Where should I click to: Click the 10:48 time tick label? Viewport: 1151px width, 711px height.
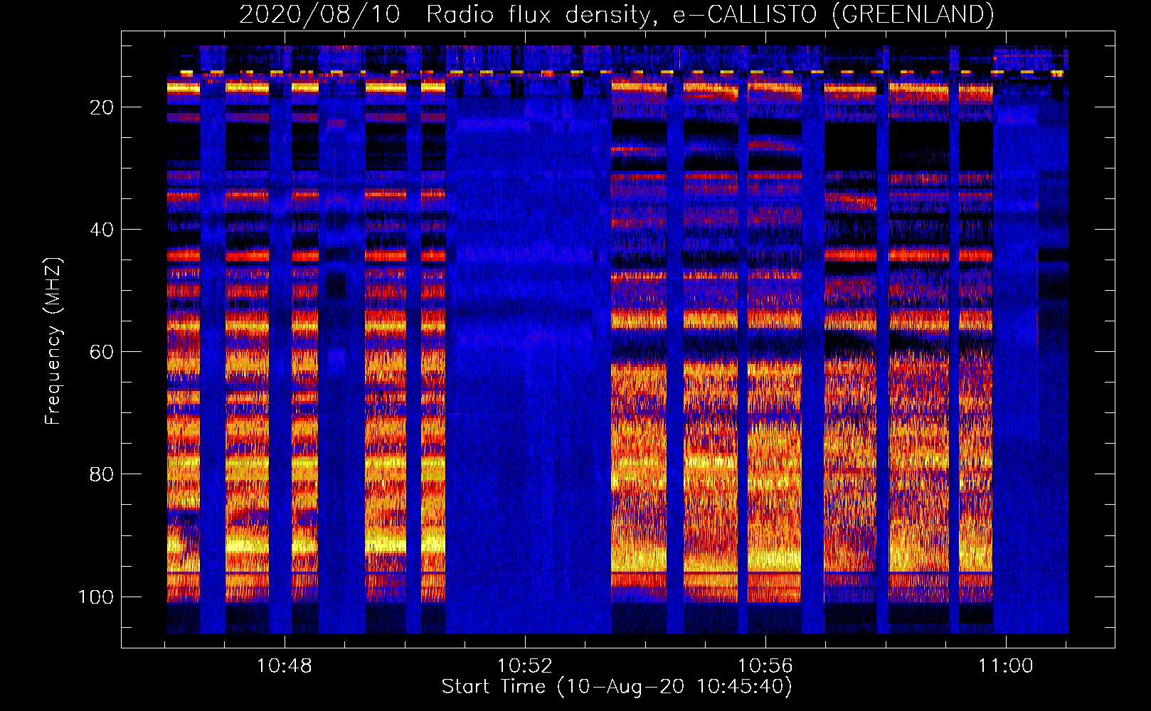pyautogui.click(x=285, y=665)
